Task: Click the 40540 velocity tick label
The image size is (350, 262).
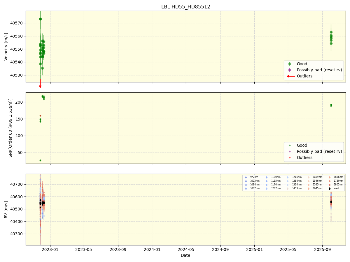Action: pyautogui.click(x=17, y=62)
